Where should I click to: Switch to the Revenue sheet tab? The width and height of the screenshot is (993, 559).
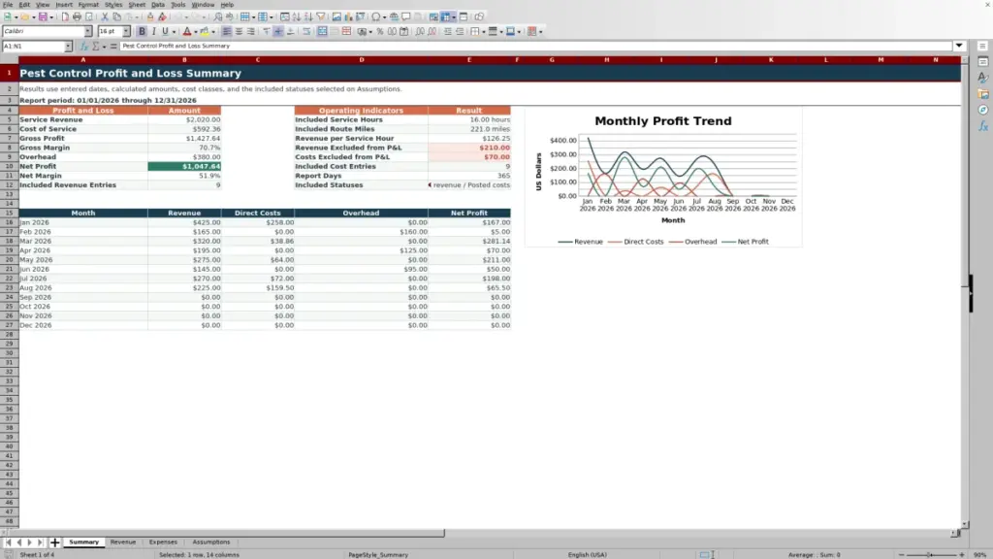[x=123, y=543]
